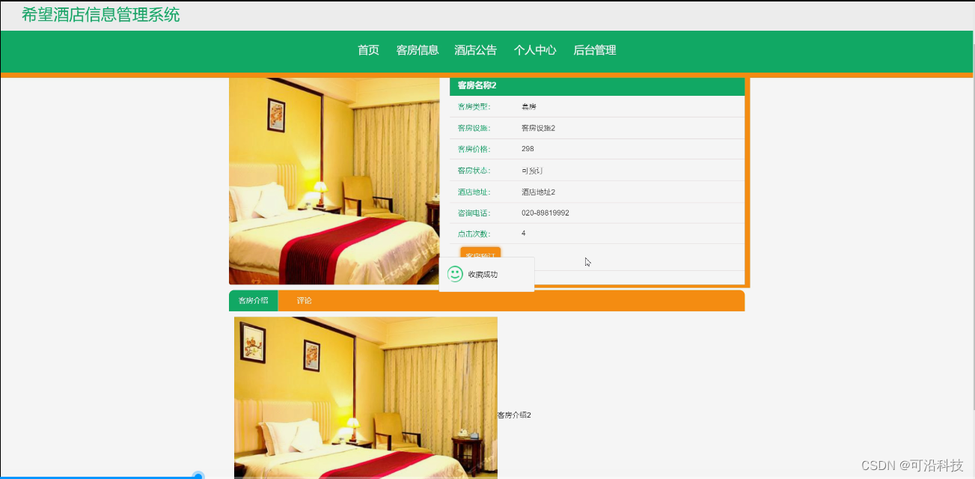Open the 个人中心 navigation menu item
This screenshot has height=479, width=975.
coord(535,50)
